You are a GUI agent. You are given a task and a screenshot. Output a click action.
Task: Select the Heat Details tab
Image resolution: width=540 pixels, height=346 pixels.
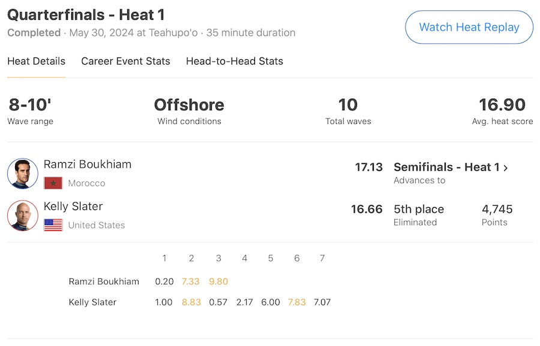(x=36, y=61)
